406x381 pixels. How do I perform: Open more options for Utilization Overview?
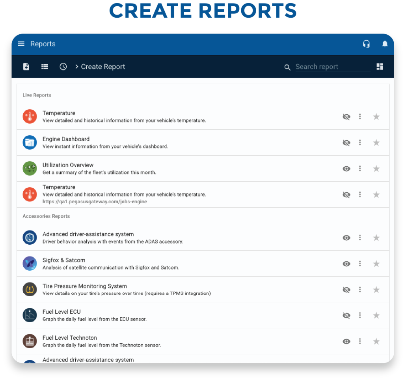tap(360, 169)
